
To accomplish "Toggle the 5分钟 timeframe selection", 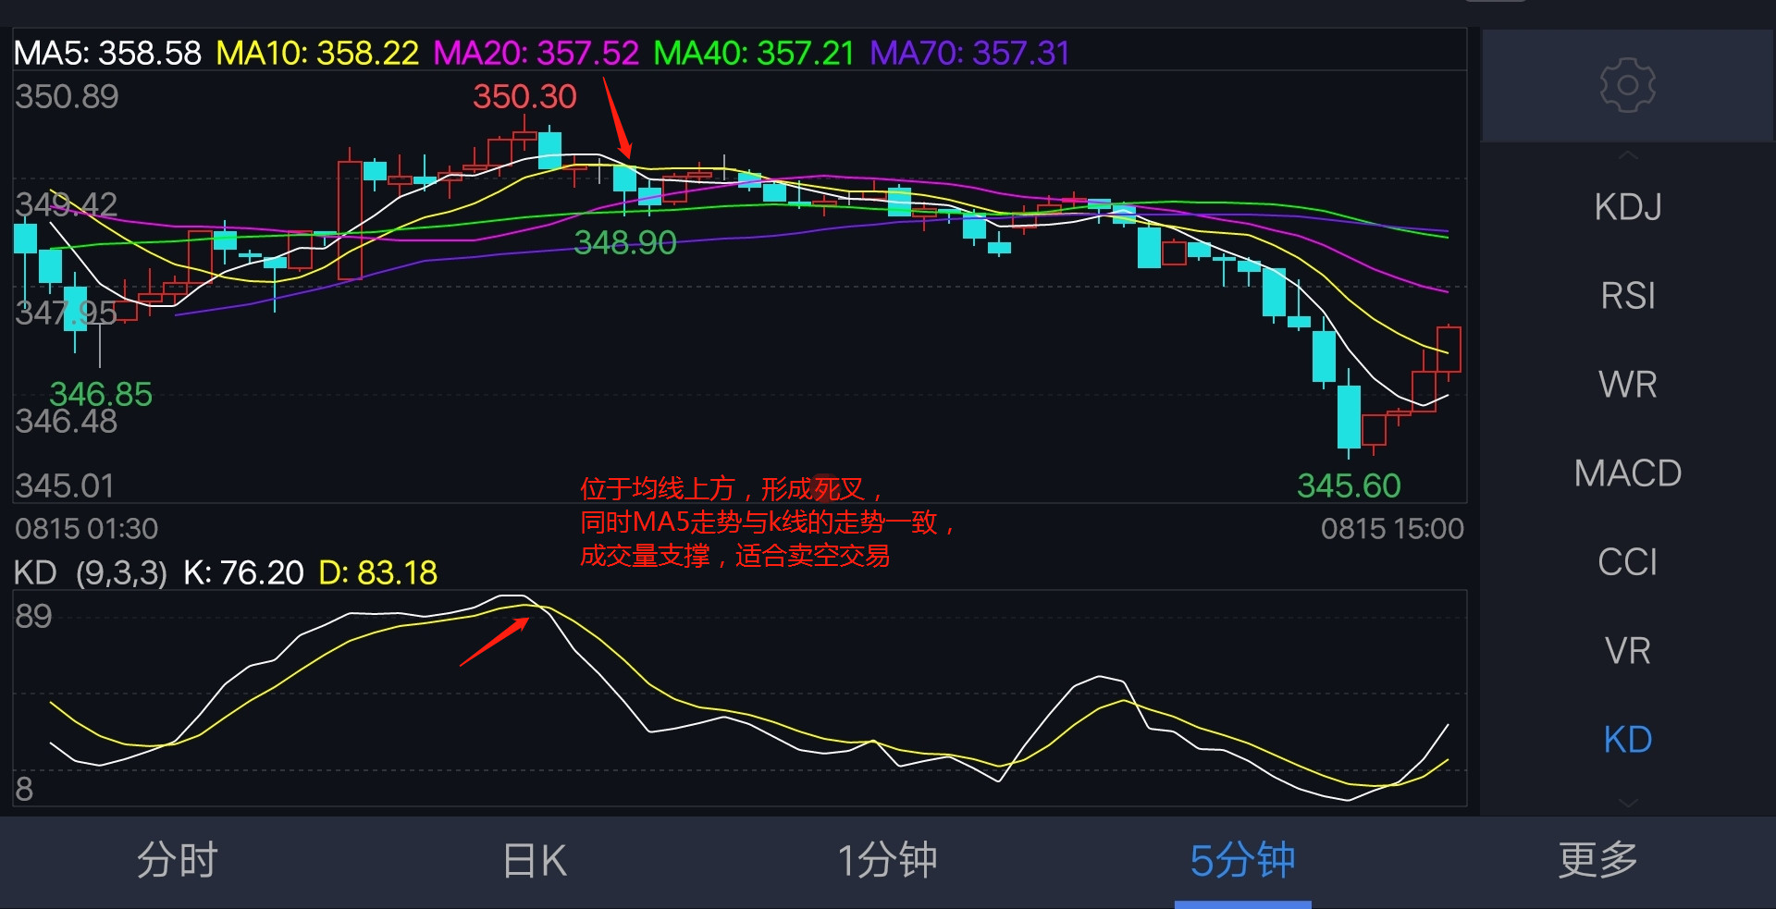I will pyautogui.click(x=1240, y=860).
